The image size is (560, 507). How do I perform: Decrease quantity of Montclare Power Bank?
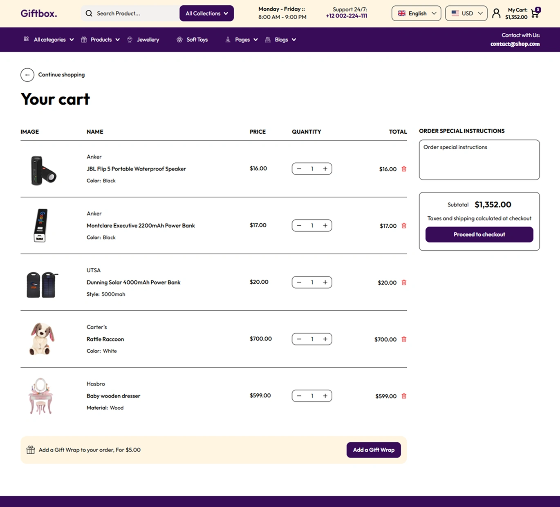point(299,226)
